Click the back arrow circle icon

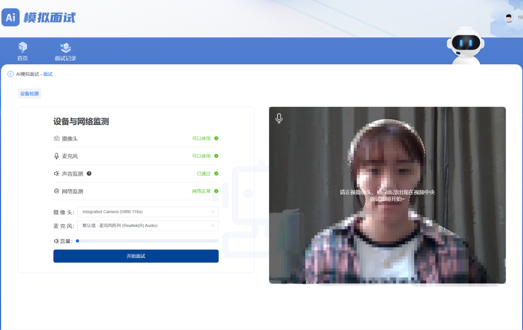pyautogui.click(x=11, y=74)
